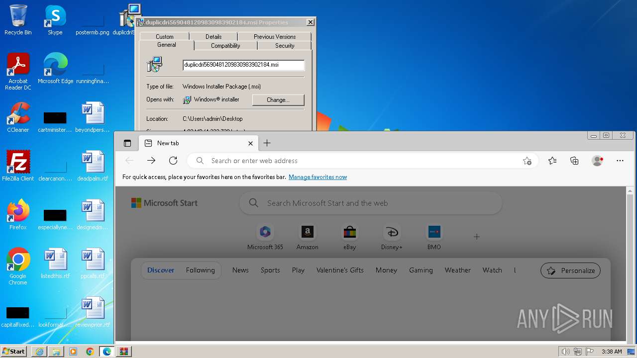
Task: Launch CCleaner desktop shortcut
Action: 18,117
